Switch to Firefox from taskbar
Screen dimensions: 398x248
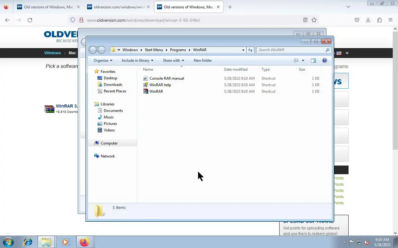click(84, 242)
